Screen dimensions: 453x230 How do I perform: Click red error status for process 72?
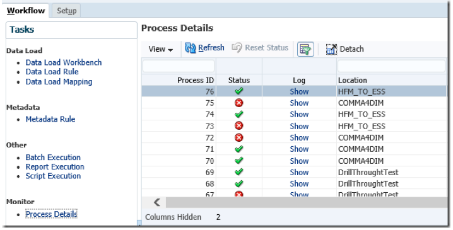pos(238,137)
